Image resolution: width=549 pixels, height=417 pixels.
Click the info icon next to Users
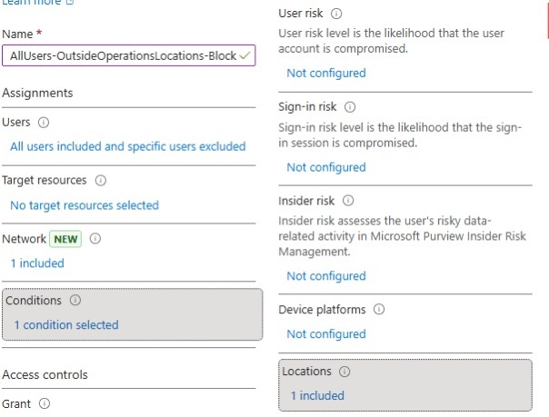click(x=43, y=123)
